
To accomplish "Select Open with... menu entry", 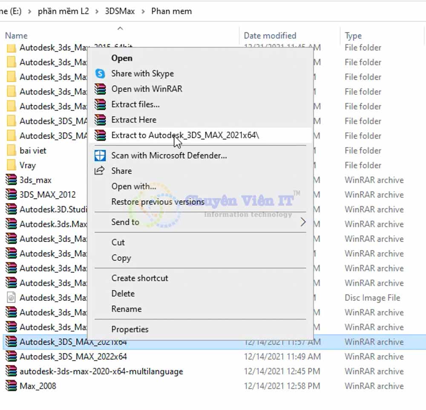I will pos(133,186).
